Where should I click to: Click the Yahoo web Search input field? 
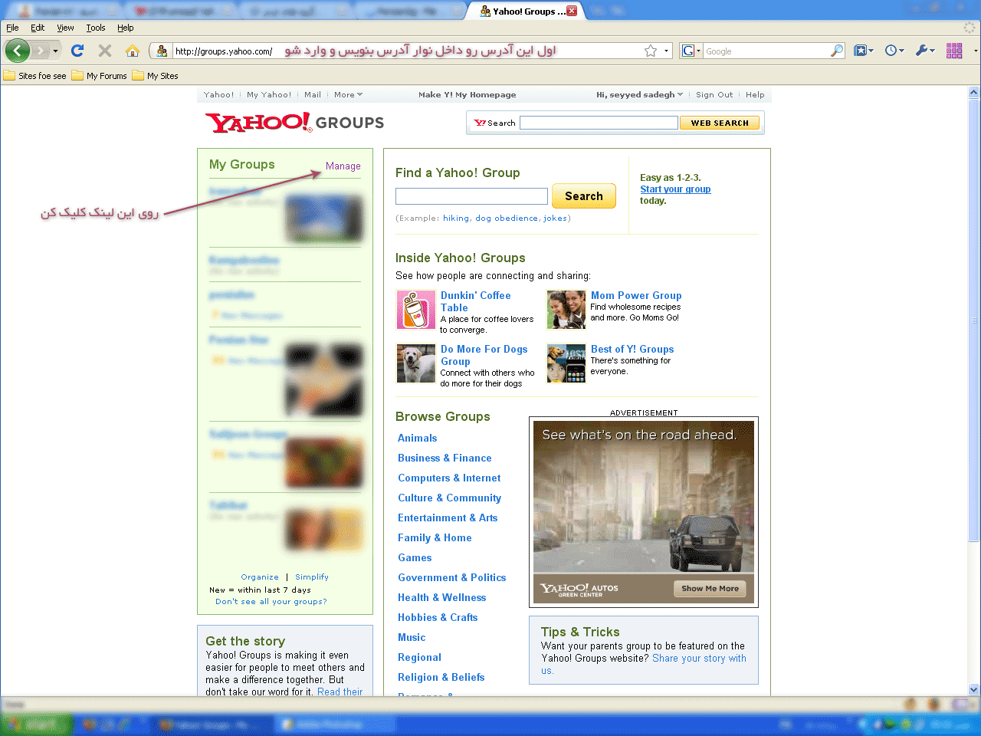click(x=599, y=123)
